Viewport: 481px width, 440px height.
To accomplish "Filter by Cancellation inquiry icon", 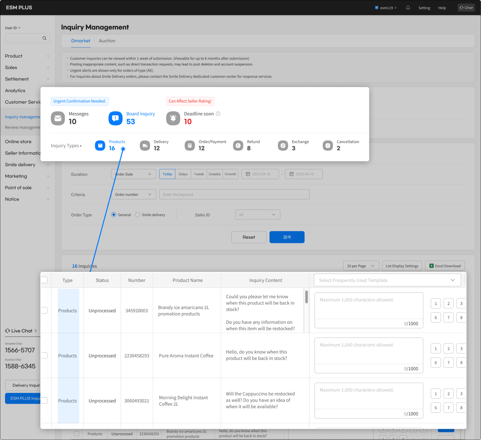I will [328, 146].
